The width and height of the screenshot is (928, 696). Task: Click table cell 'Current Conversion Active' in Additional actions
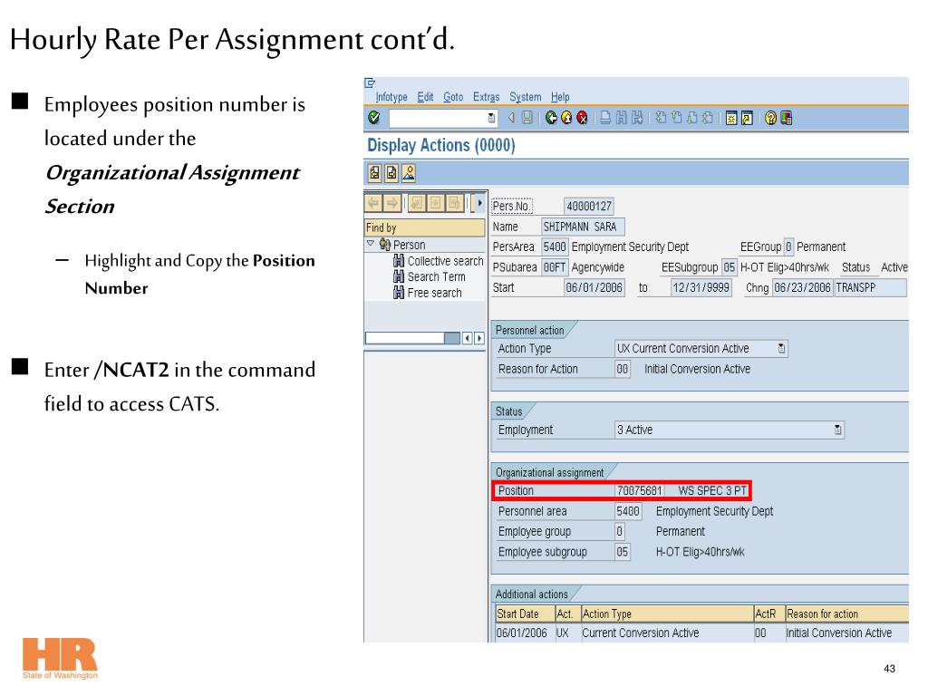666,633
